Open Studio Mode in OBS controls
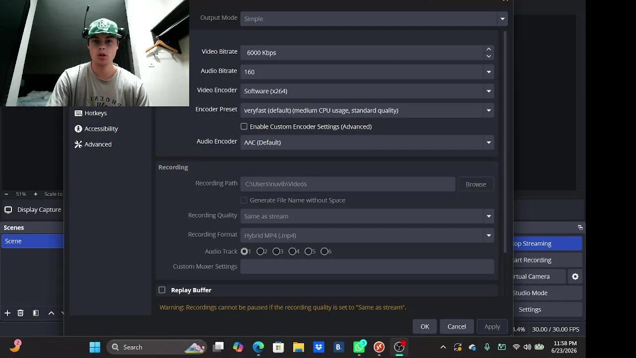Viewport: 636px width, 358px height. [548, 293]
